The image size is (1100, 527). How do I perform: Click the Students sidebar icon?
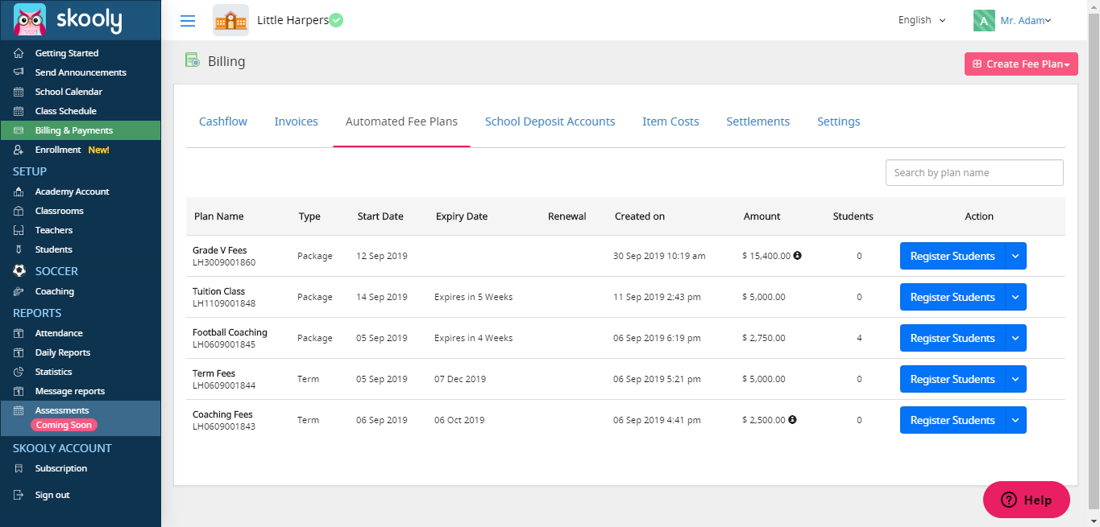click(x=19, y=249)
